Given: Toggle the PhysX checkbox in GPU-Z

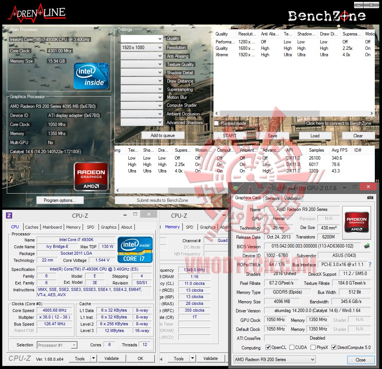Looking at the screenshot, I should coord(313,347).
